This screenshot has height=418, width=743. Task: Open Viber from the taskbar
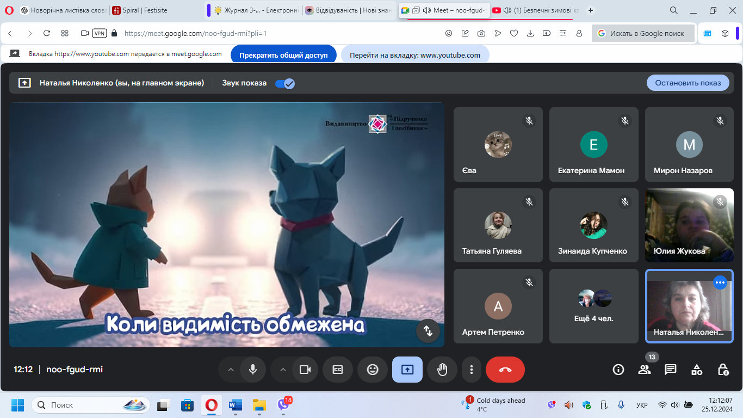tap(283, 405)
